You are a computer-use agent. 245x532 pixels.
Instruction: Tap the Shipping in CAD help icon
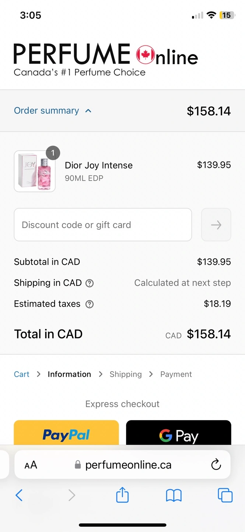(x=90, y=283)
